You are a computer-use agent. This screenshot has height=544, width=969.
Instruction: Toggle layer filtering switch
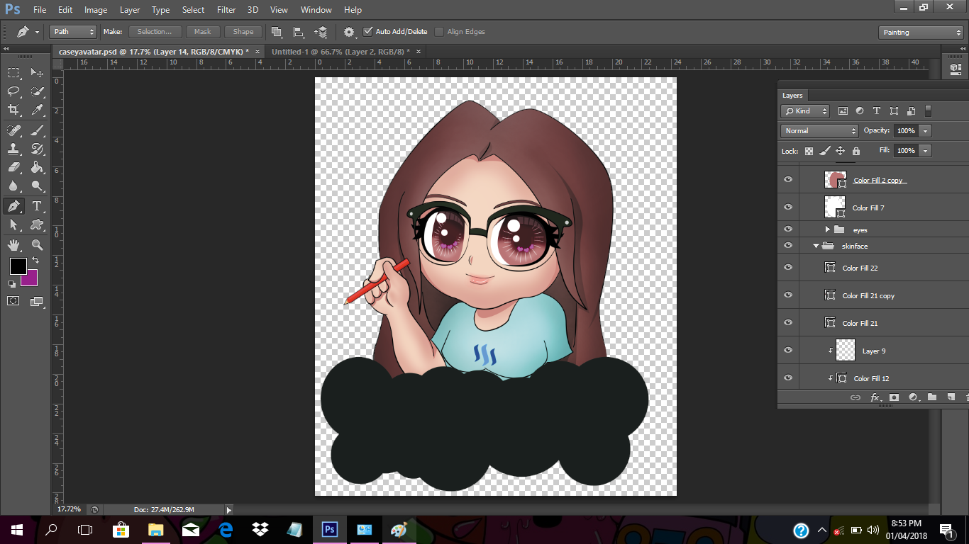(x=928, y=111)
